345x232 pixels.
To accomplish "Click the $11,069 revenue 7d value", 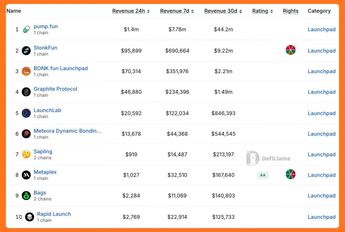I will [177, 196].
